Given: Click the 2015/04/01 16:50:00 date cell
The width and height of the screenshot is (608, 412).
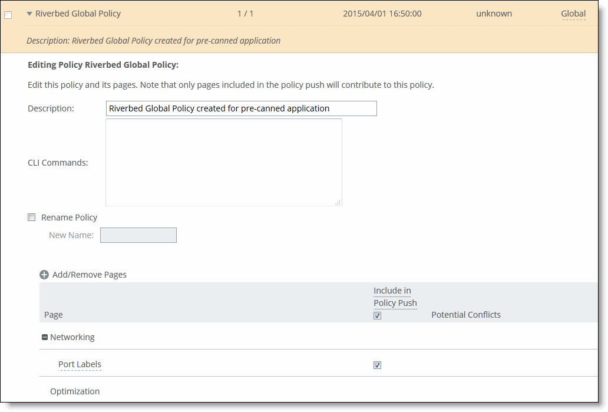Looking at the screenshot, I should (x=382, y=14).
